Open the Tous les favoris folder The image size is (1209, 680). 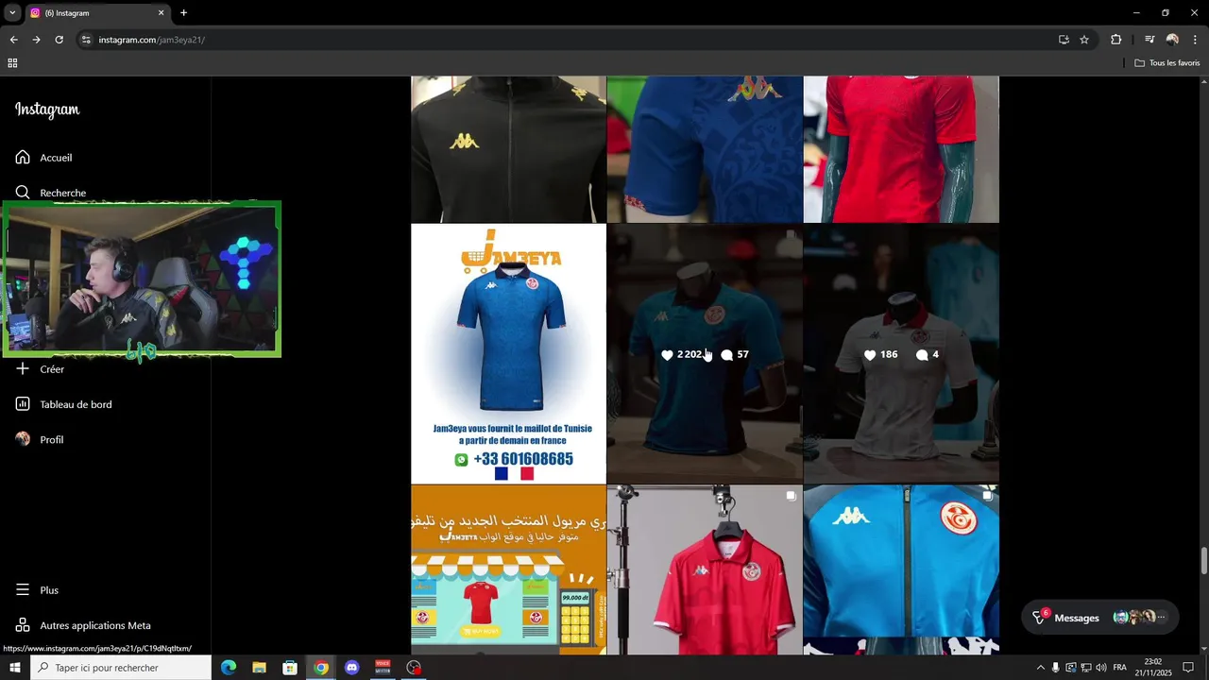[x=1167, y=63]
